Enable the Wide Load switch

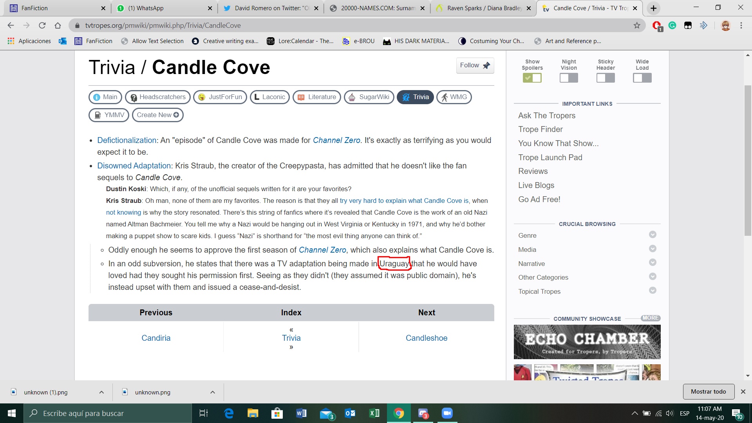point(642,78)
